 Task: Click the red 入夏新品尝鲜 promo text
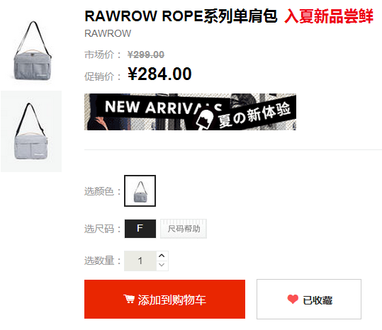(x=329, y=16)
